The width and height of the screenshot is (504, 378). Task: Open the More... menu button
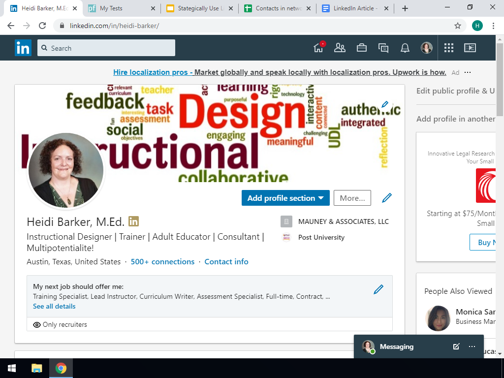pos(352,198)
